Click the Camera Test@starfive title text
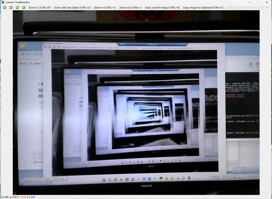 coord(18,2)
